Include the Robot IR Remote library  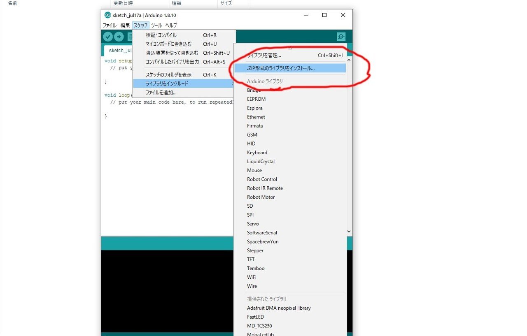[x=290, y=188]
